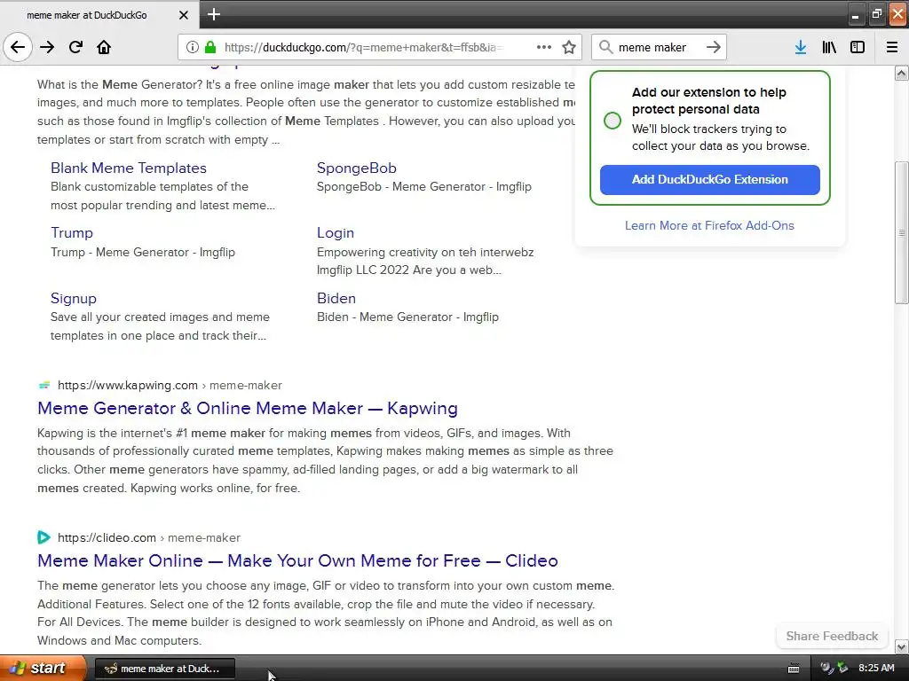The height and width of the screenshot is (681, 909).
Task: Click the vertical scrollbar thumb
Action: (x=902, y=232)
